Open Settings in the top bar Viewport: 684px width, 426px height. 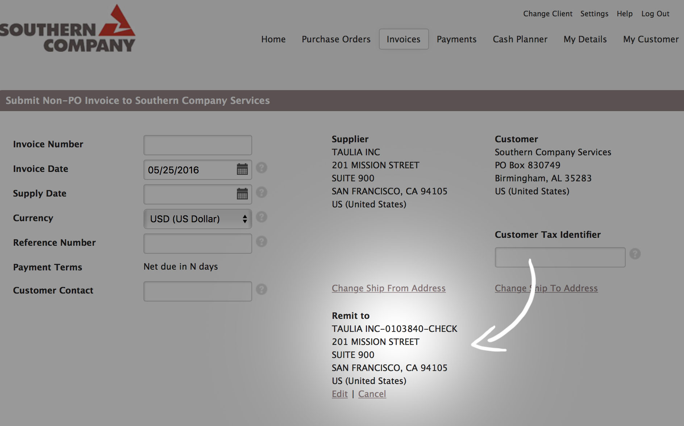click(x=594, y=14)
